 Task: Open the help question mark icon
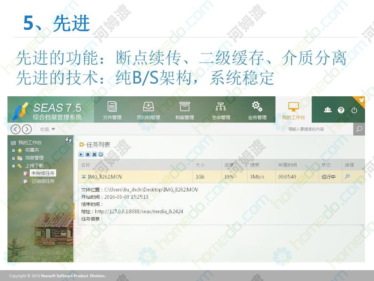coord(341,110)
